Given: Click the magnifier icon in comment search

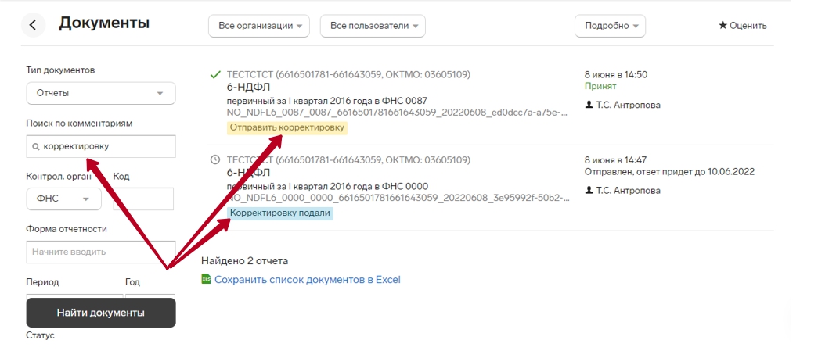Looking at the screenshot, I should pos(36,147).
